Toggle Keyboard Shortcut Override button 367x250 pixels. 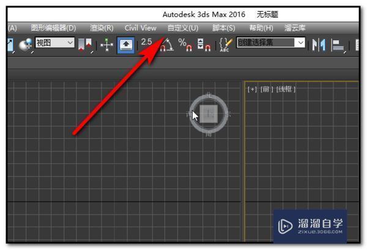[x=126, y=45]
